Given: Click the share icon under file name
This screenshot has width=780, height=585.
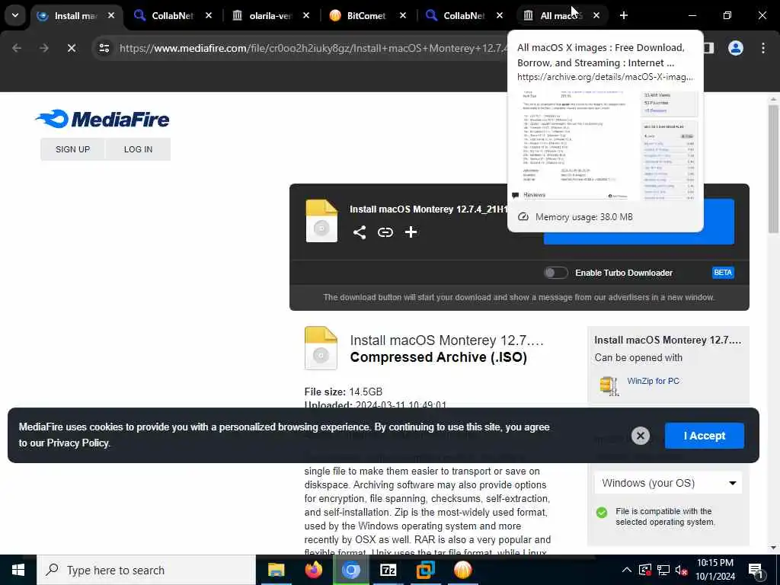Looking at the screenshot, I should [x=360, y=232].
